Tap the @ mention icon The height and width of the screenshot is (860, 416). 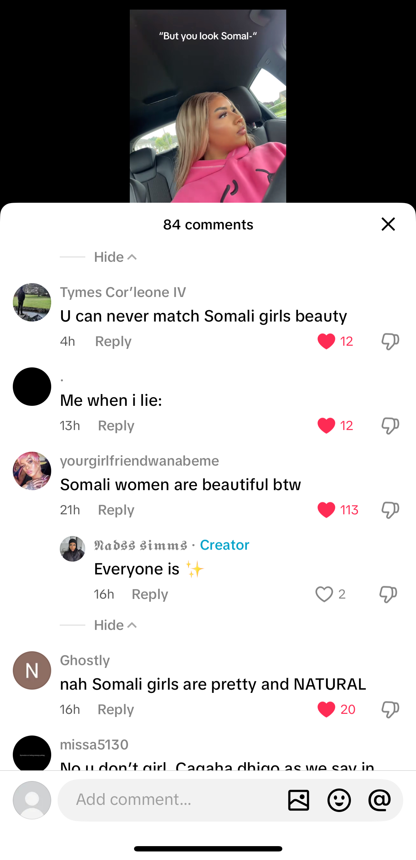[x=379, y=800]
